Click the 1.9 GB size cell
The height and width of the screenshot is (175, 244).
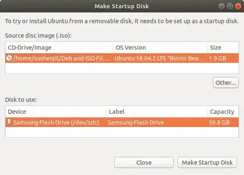217,58
